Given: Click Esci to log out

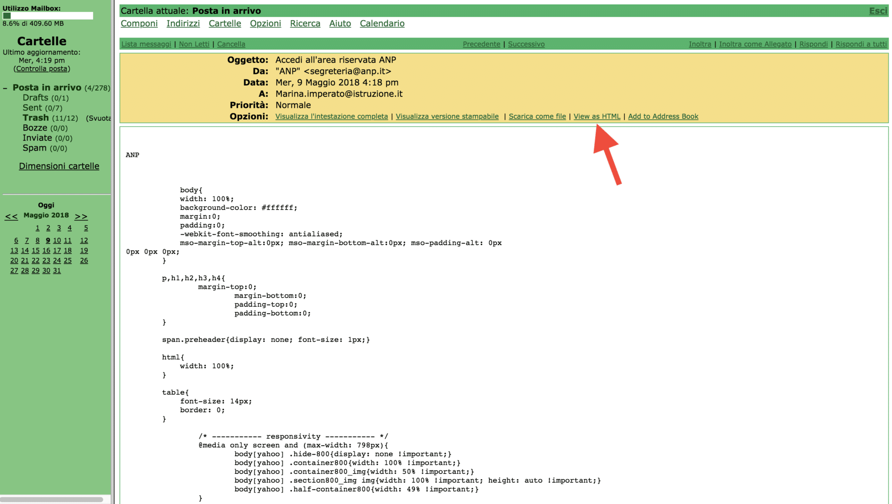Looking at the screenshot, I should [x=878, y=11].
